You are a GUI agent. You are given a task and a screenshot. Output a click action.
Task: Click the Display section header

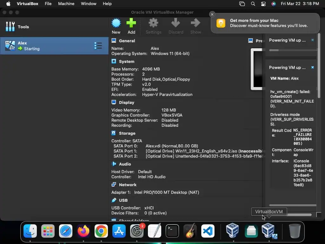[126, 103]
